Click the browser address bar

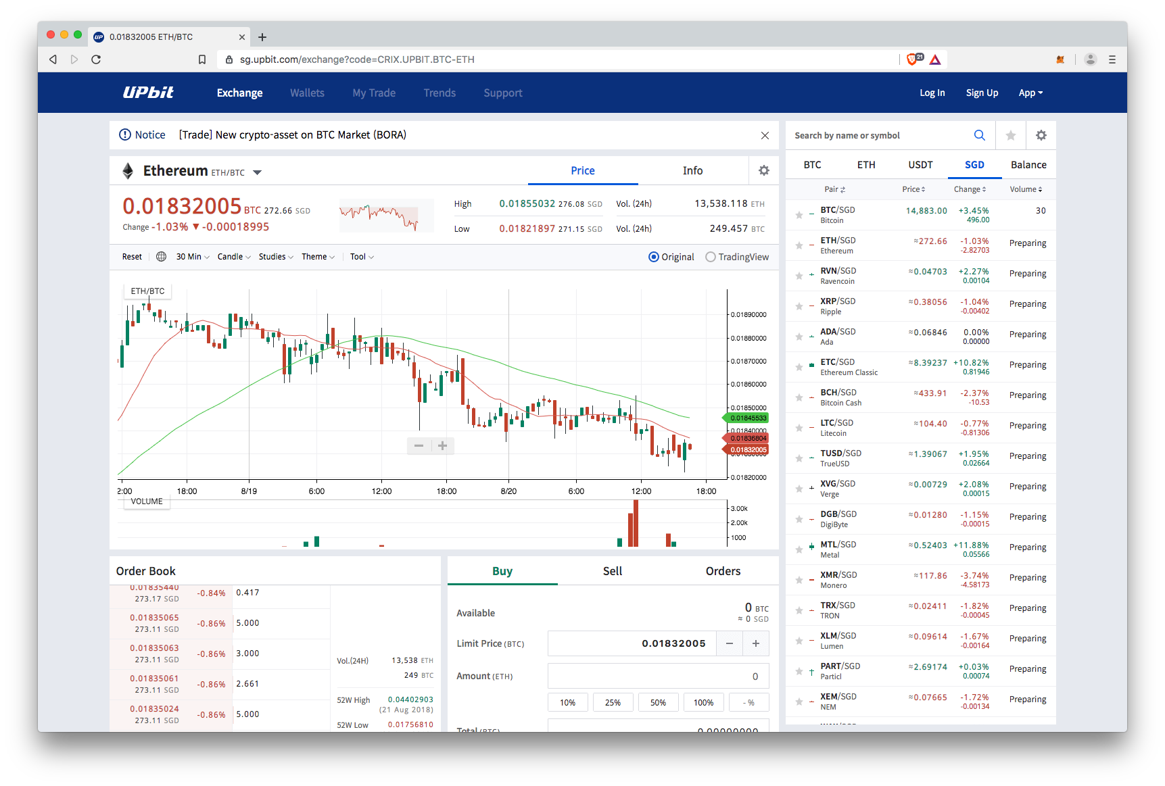tap(558, 59)
